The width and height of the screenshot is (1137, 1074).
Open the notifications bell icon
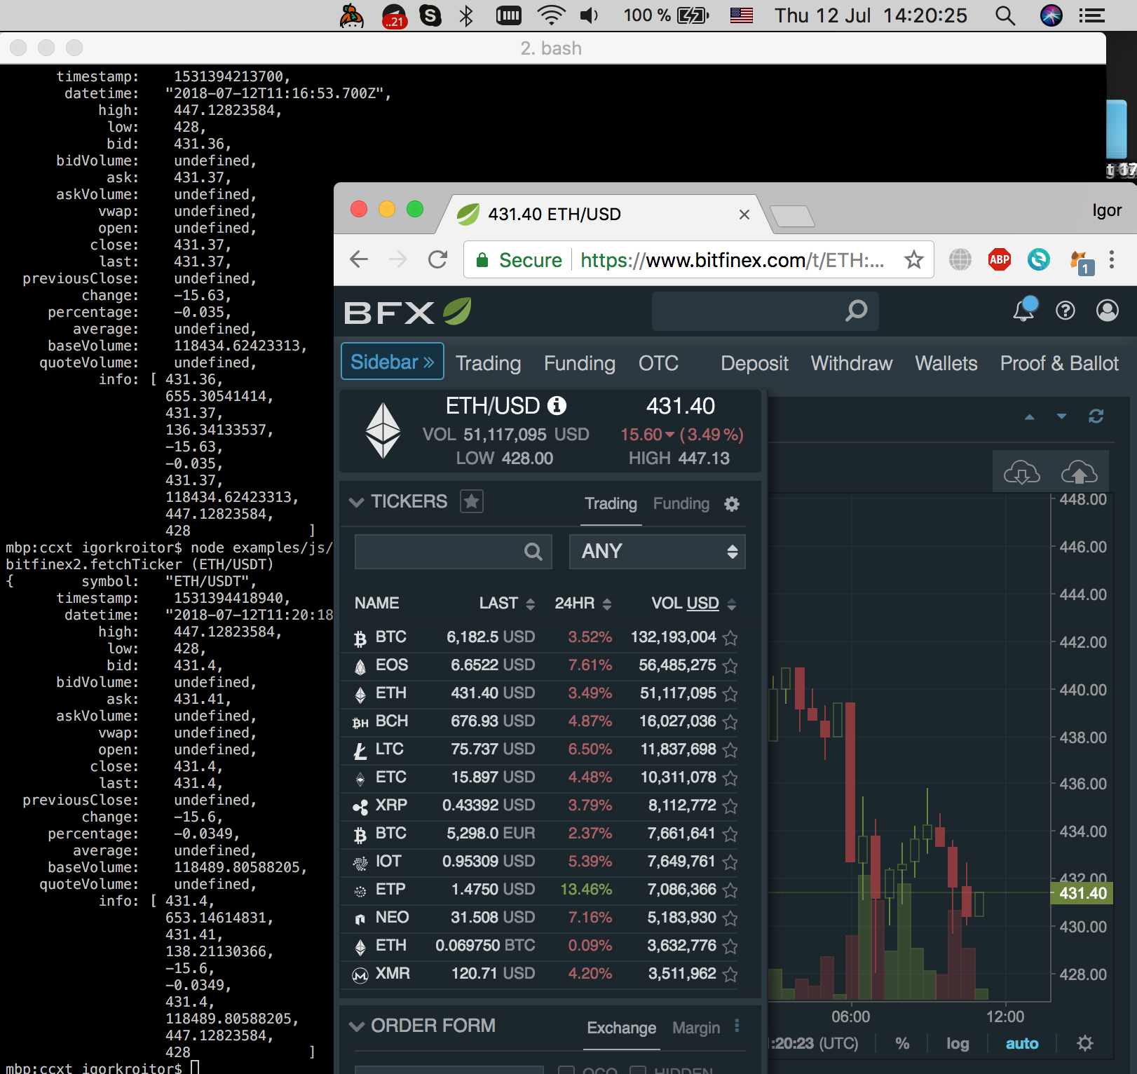pos(1023,311)
